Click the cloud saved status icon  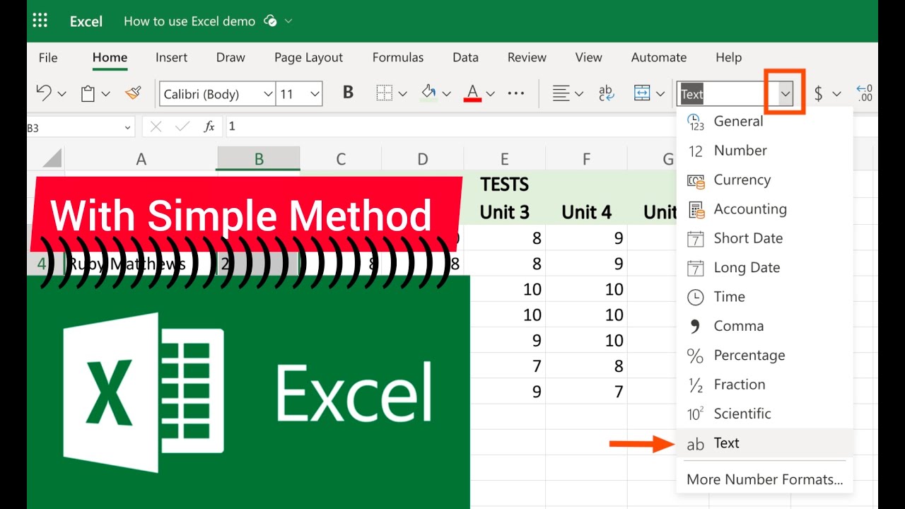[x=270, y=21]
